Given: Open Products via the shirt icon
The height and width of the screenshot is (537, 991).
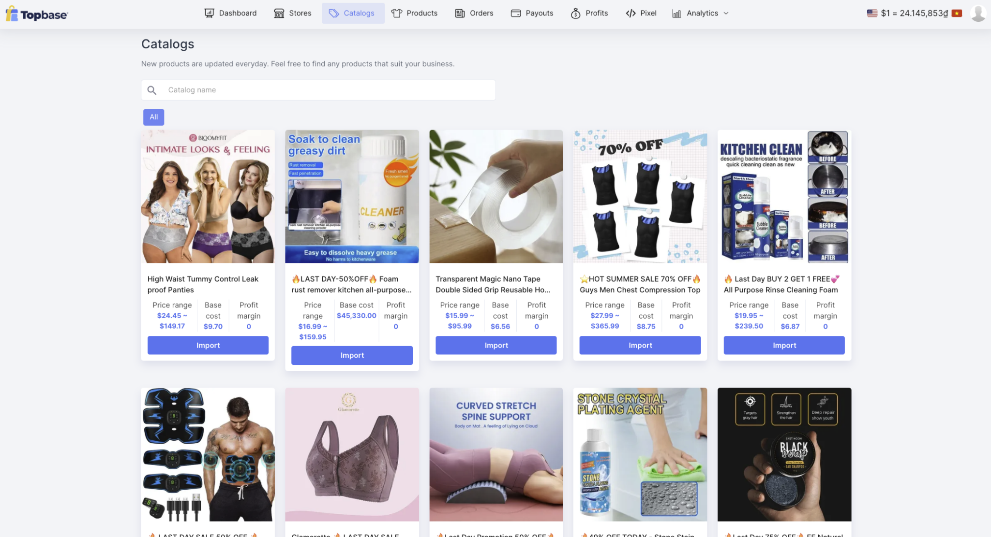Looking at the screenshot, I should tap(396, 13).
